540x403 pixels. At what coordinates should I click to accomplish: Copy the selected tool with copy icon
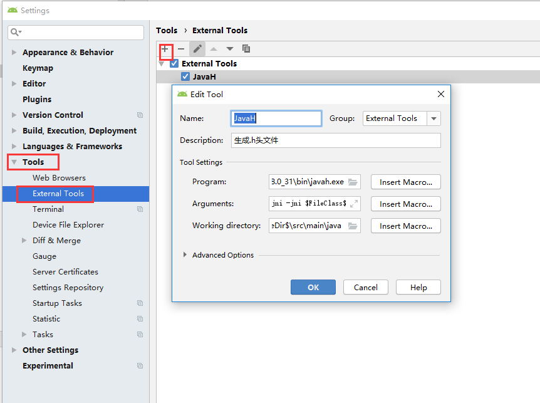[x=246, y=49]
